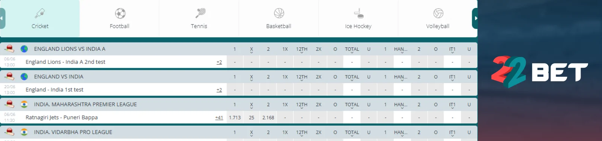Open the Ice Hockey icon
Image resolution: width=602 pixels, height=141 pixels.
click(359, 14)
